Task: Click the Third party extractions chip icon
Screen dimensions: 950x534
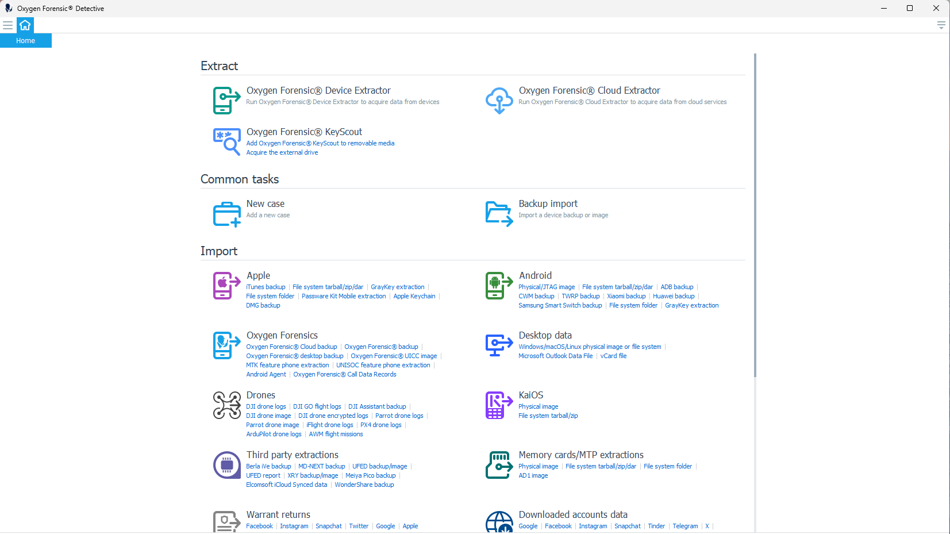Action: [x=226, y=465]
